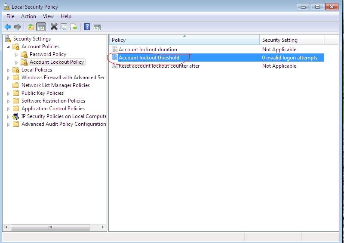344x243 pixels.
Task: Sort by the Policy column header
Action: point(184,40)
